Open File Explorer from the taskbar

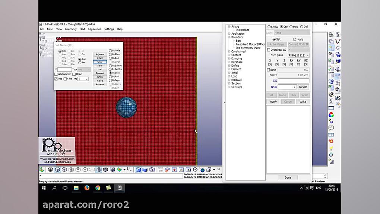[76, 188]
